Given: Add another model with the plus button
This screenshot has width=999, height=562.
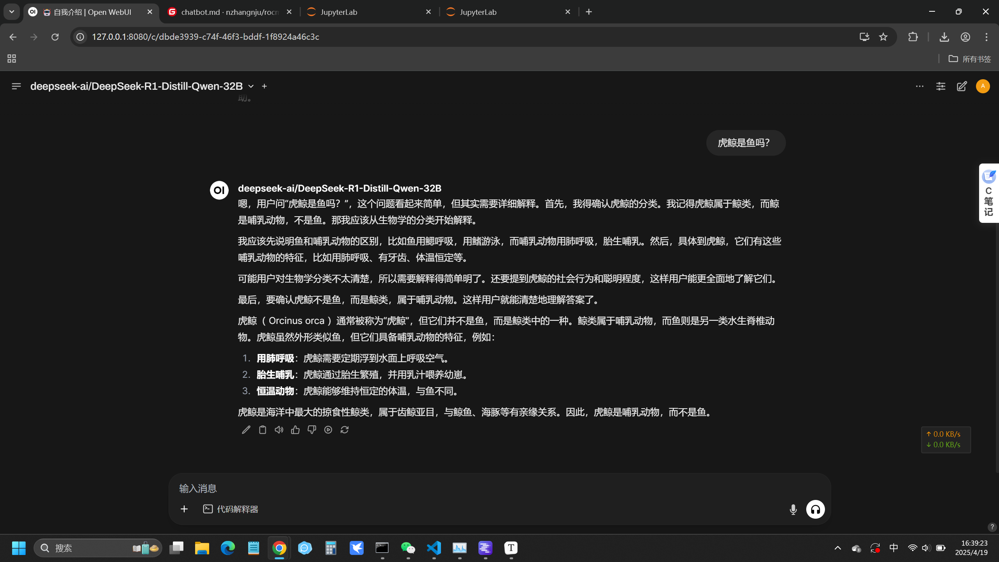Looking at the screenshot, I should tap(264, 86).
